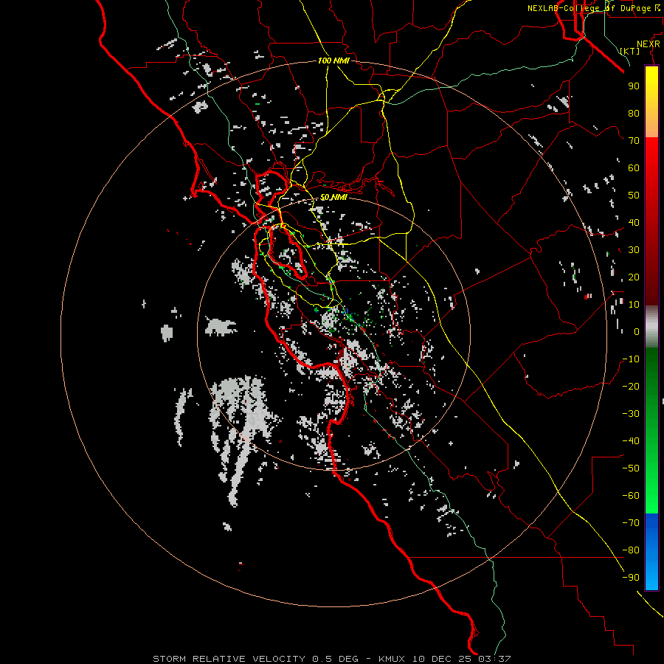Click the gray zero-velocity segment of the color bar
The width and height of the screenshot is (664, 664).
coord(651,327)
